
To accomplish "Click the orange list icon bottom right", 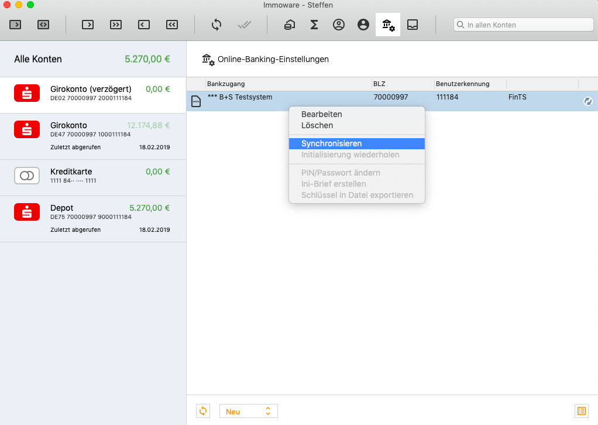I will pyautogui.click(x=582, y=411).
